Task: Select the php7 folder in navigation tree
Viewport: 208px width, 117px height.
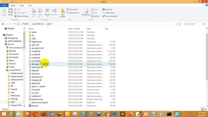Action: click(x=13, y=102)
